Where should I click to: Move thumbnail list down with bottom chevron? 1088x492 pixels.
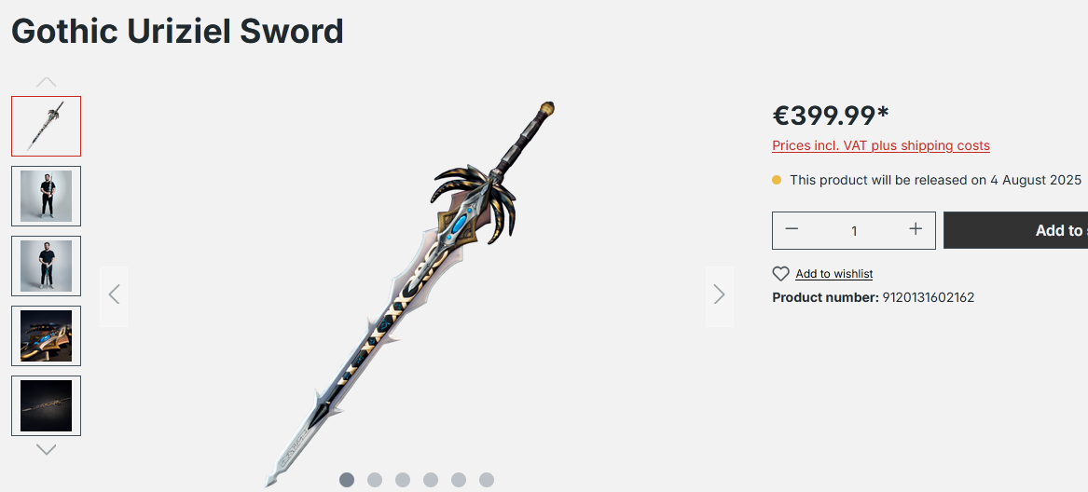(46, 450)
